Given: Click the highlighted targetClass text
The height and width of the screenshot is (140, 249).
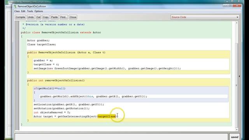Looking at the screenshot, I should tap(107, 116).
